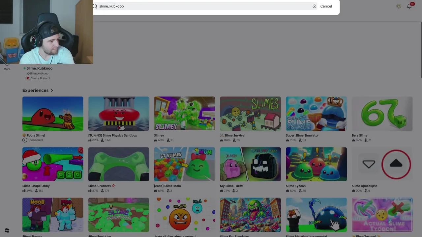Image resolution: width=422 pixels, height=237 pixels.
Task: Open Slime Physics Sandbox thumbnail
Action: 119,114
